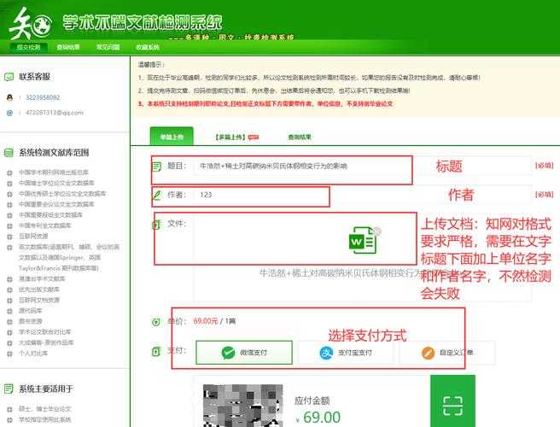560x427 pixels.
Task: Open the 收藏系统 navigation item
Action: click(148, 47)
